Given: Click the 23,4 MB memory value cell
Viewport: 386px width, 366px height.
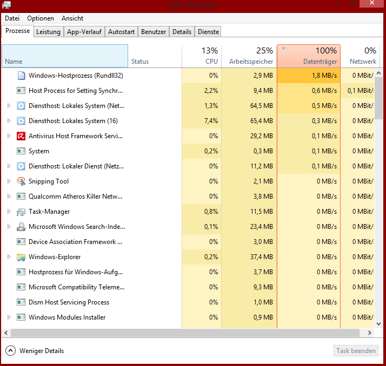Looking at the screenshot, I should click(249, 227).
